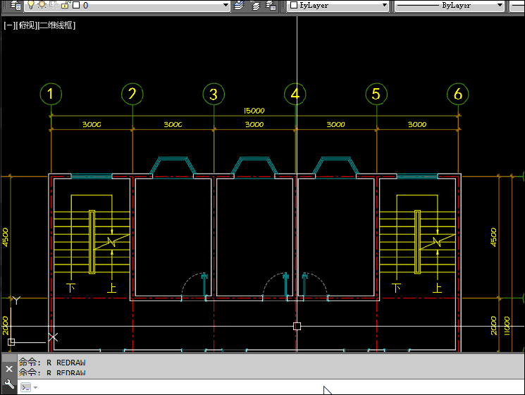Select grid axis bubble number 3
Viewport: 525px width, 395px height.
pos(214,94)
